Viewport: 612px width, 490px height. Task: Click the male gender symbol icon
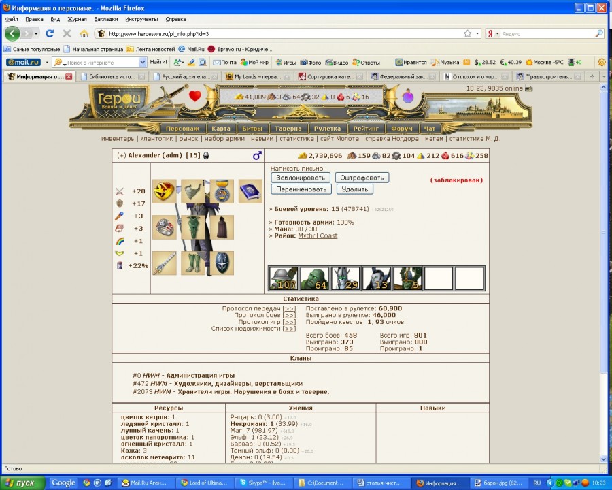pos(257,156)
